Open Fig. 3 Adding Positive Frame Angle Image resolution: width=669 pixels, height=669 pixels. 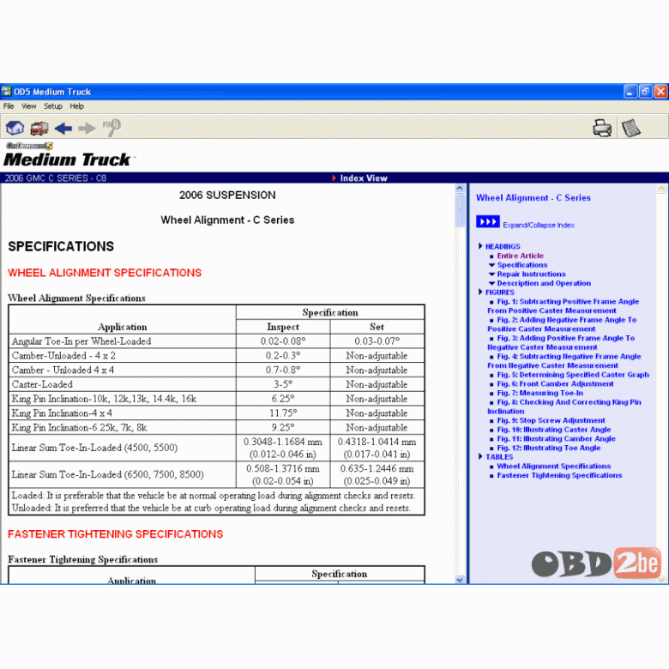point(561,342)
